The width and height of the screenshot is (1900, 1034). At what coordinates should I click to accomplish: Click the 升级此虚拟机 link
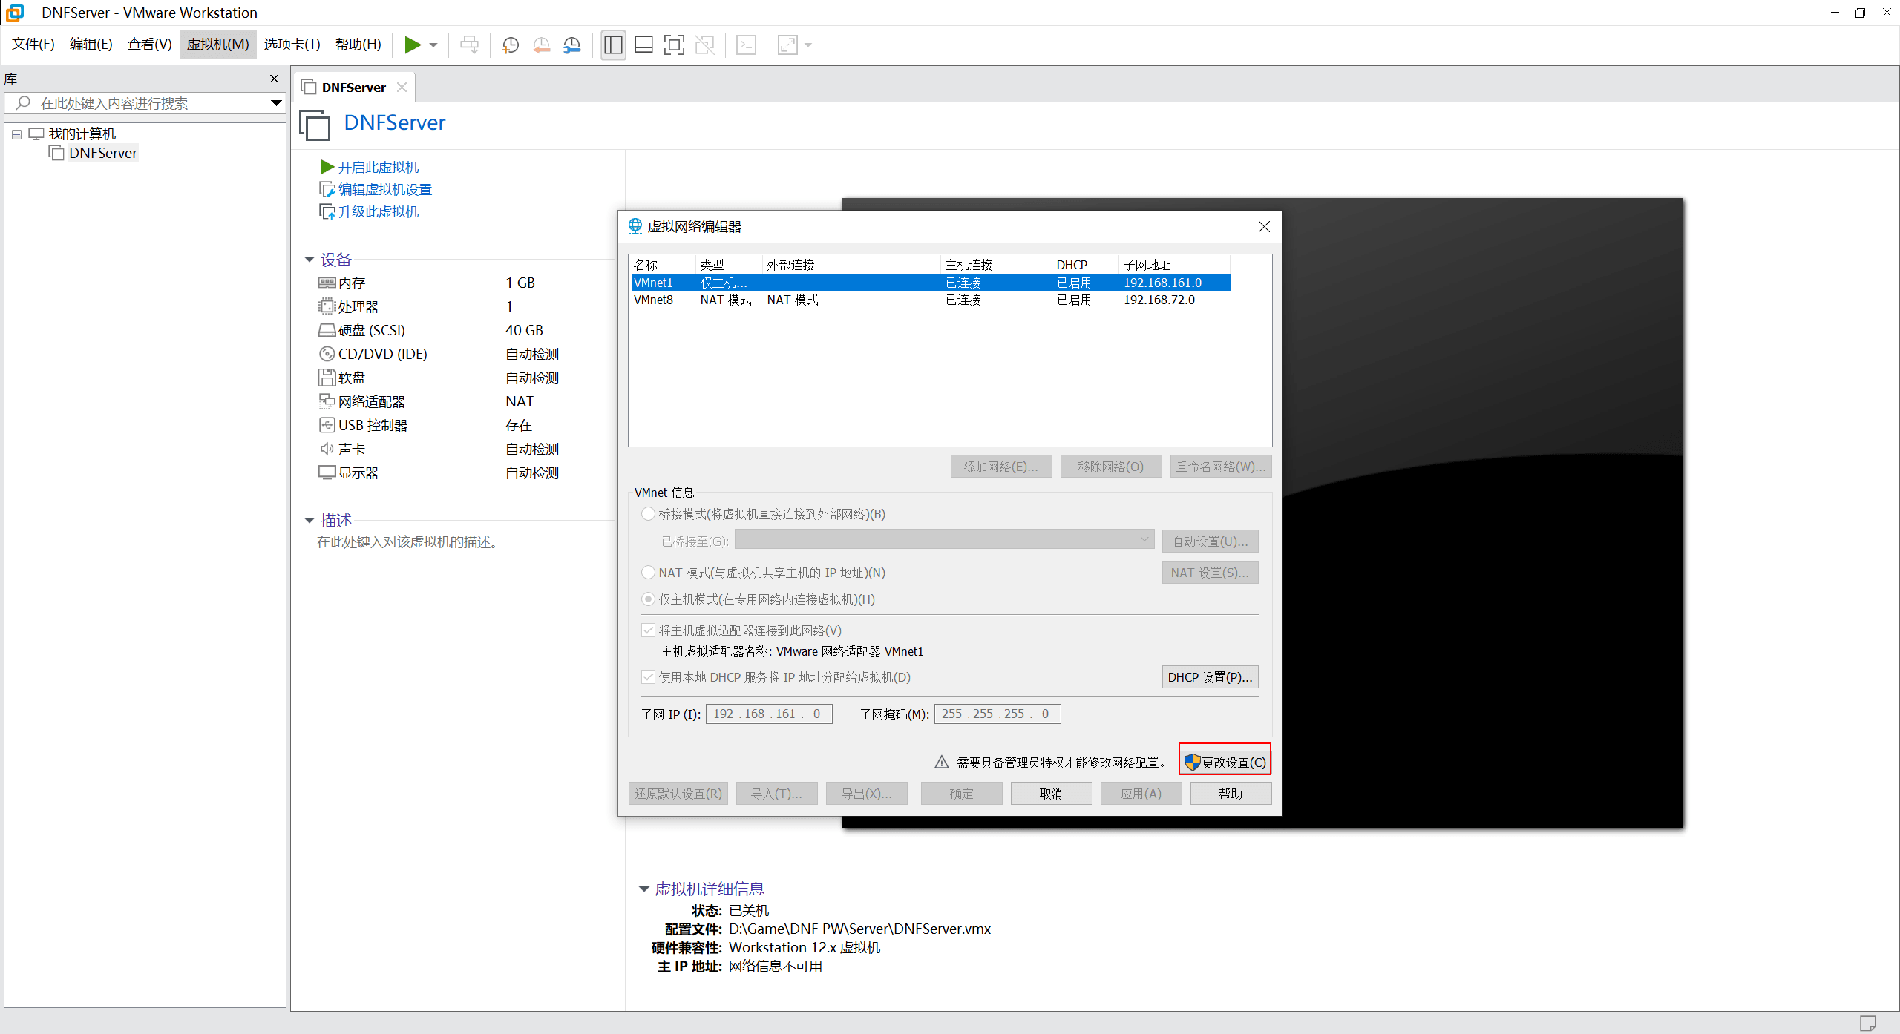pos(378,212)
